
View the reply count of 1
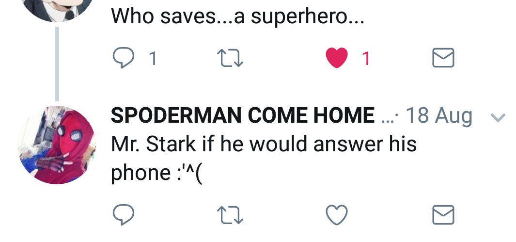pyautogui.click(x=153, y=59)
